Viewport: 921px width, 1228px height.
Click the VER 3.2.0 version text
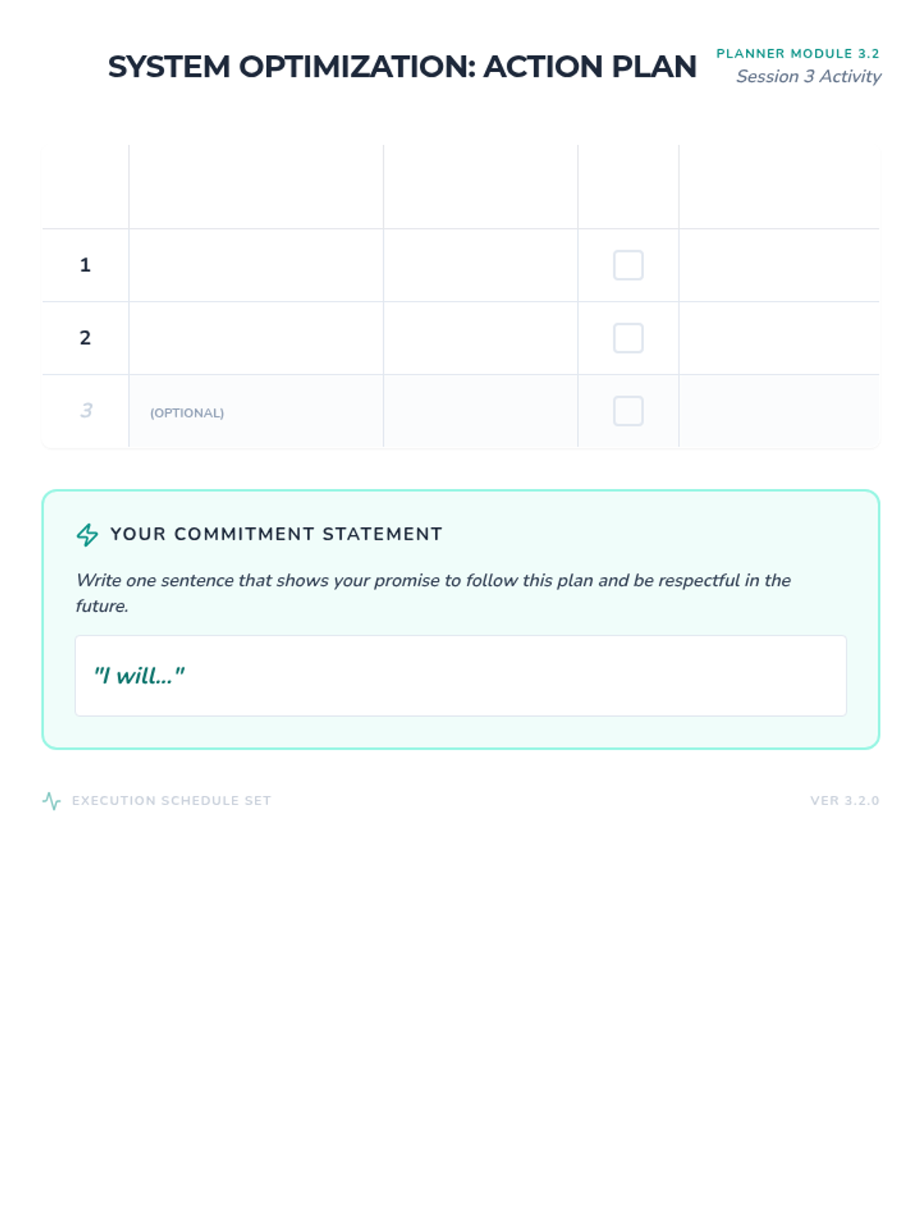click(x=844, y=801)
